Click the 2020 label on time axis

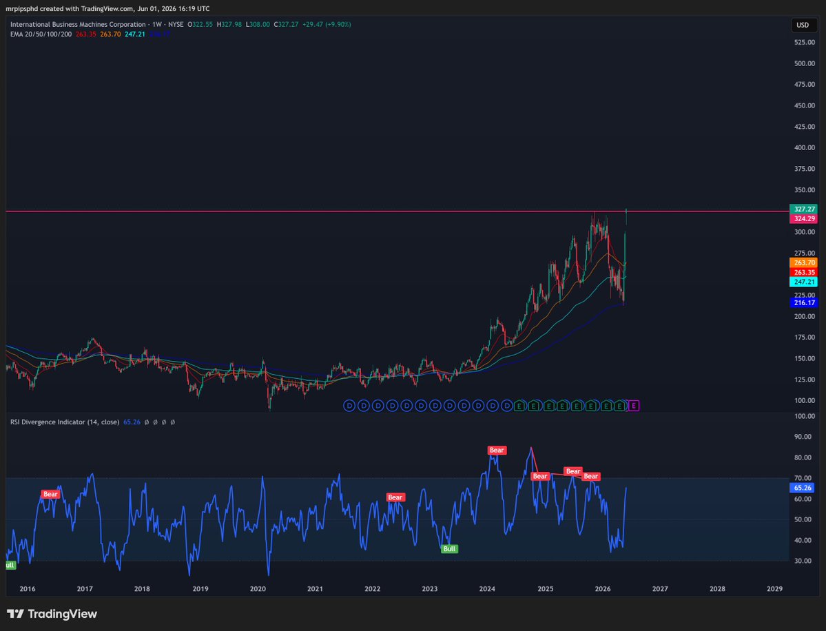point(258,589)
